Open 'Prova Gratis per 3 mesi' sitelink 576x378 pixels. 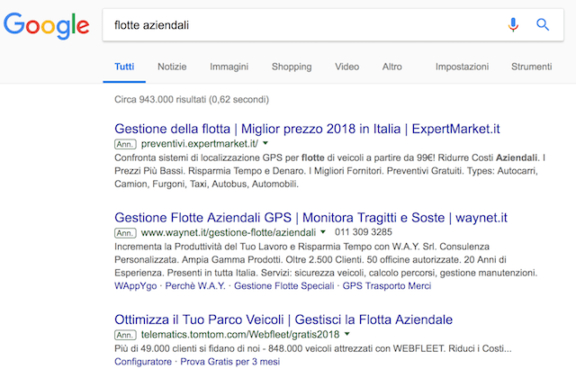click(230, 362)
